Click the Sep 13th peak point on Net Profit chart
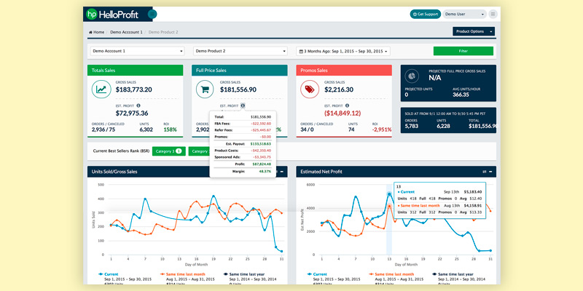The image size is (583, 291). [x=389, y=194]
